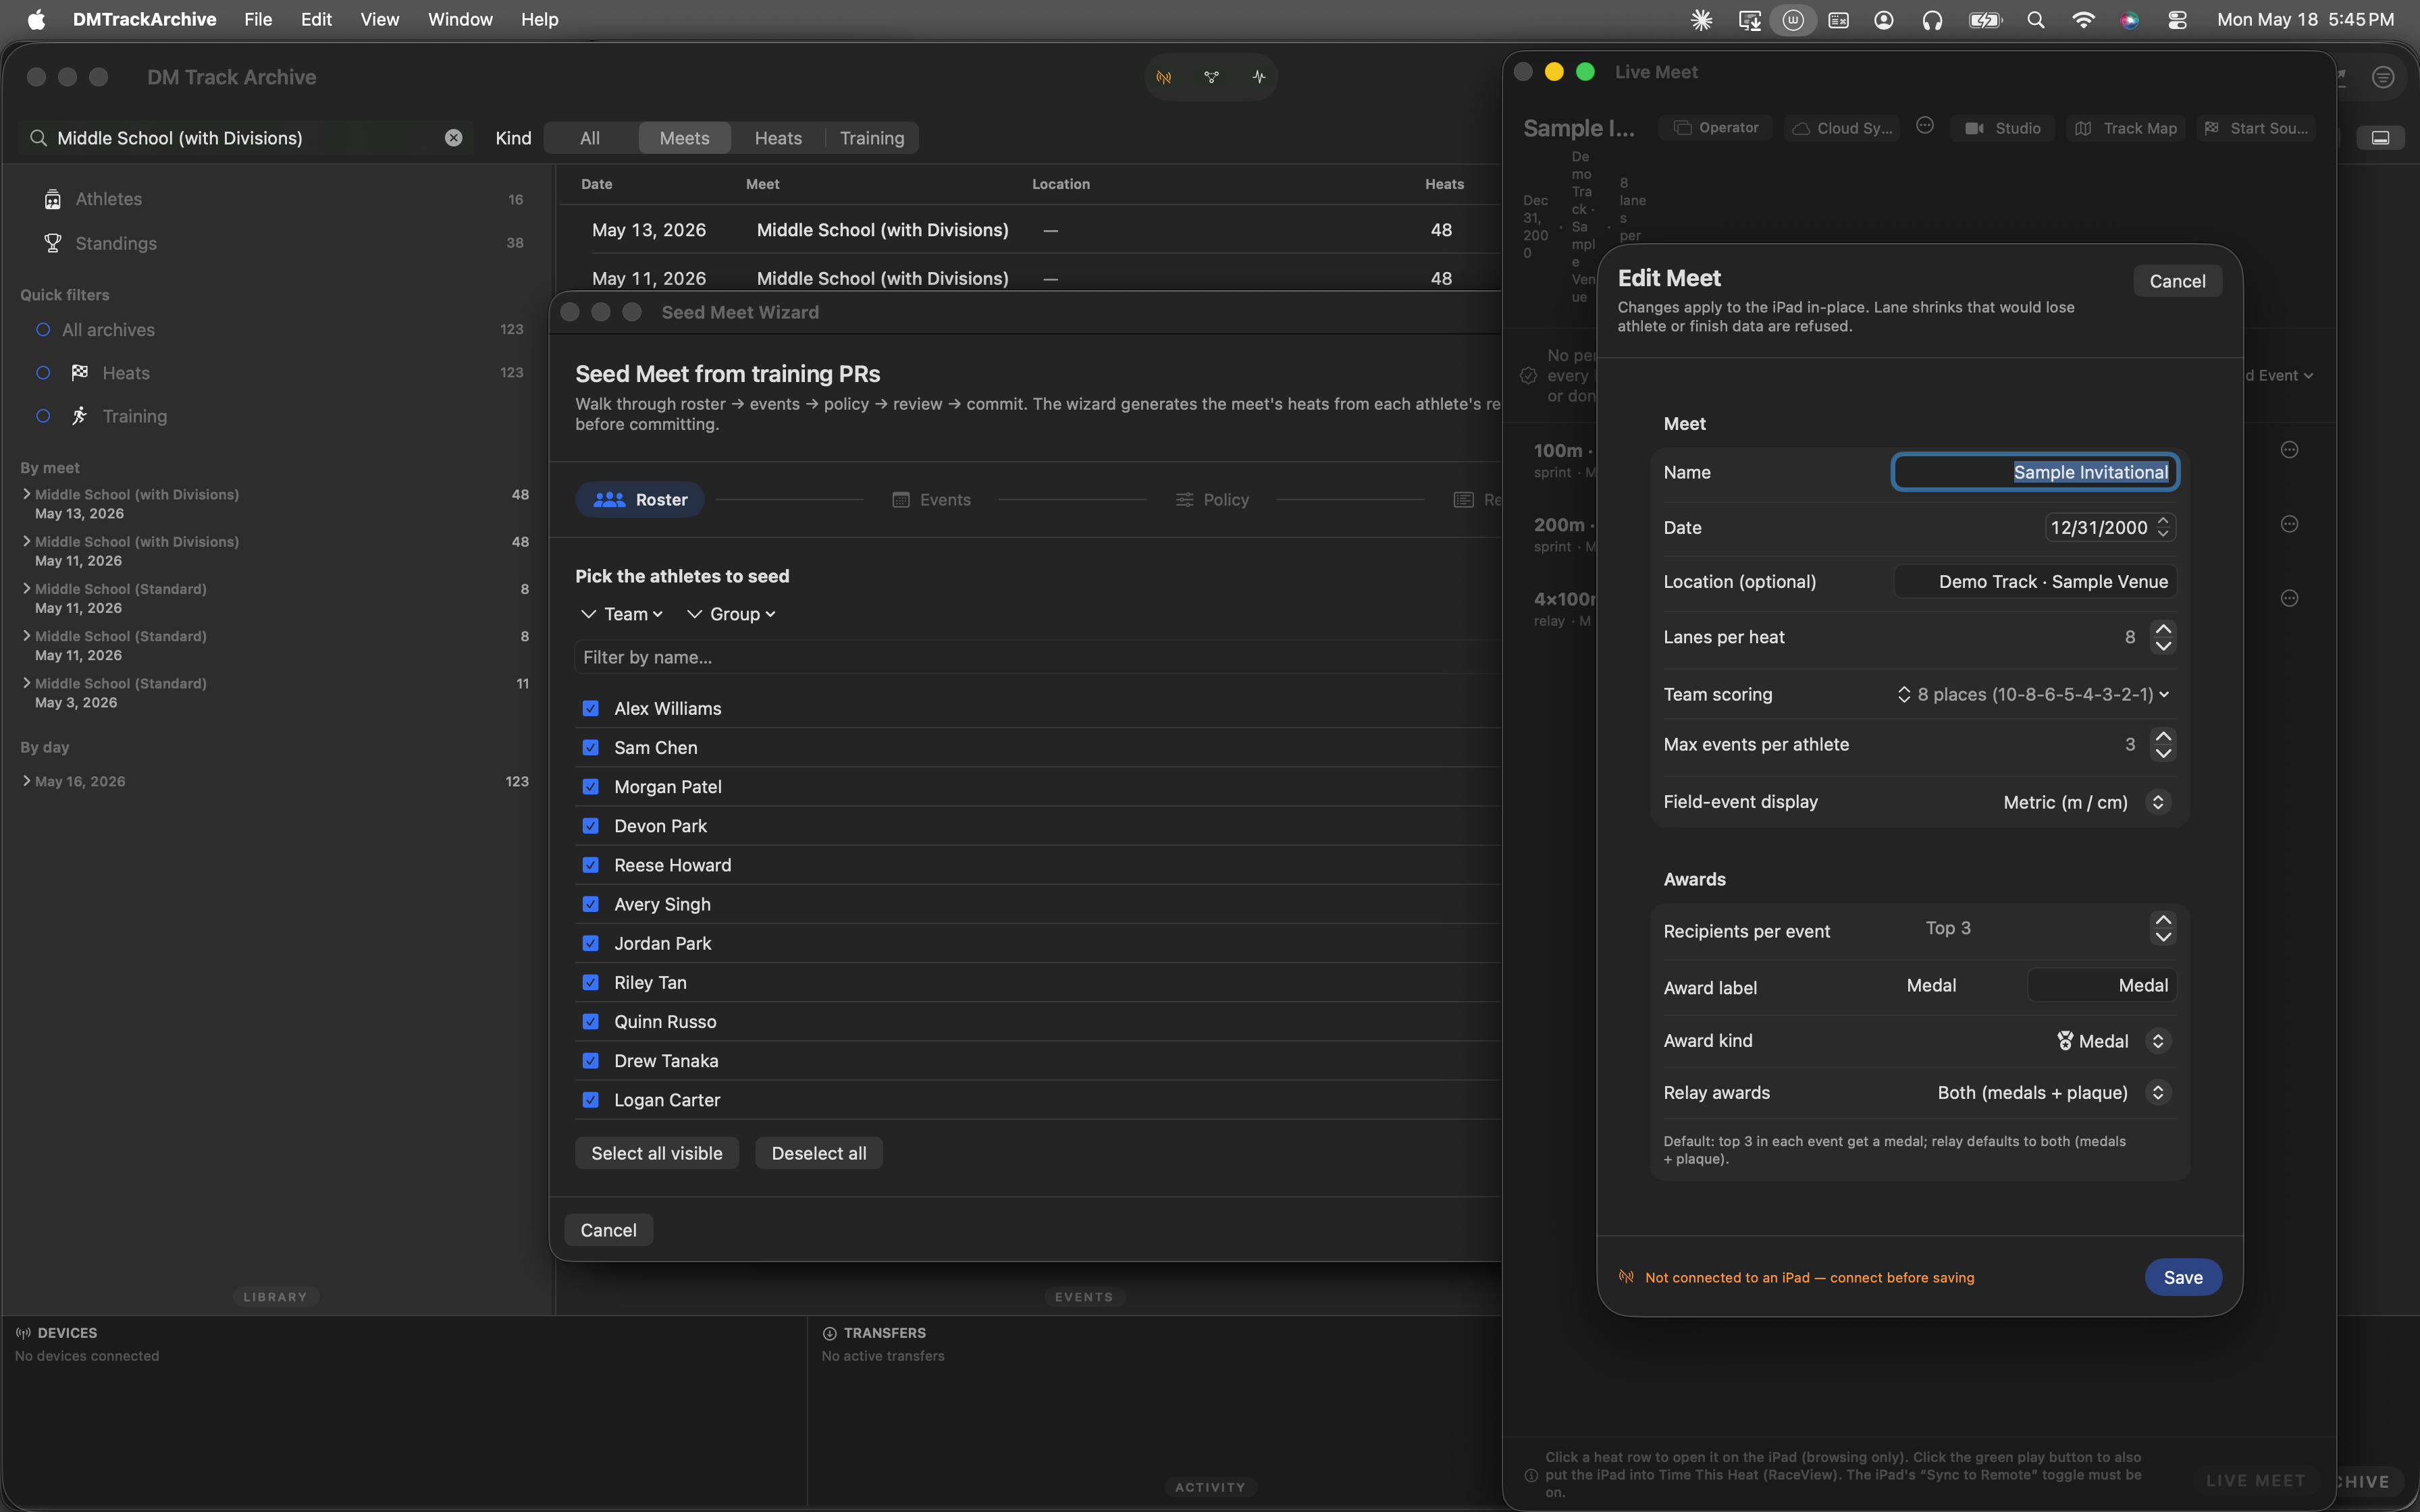
Task: Click the Recipients per event stepper
Action: coord(2163,929)
